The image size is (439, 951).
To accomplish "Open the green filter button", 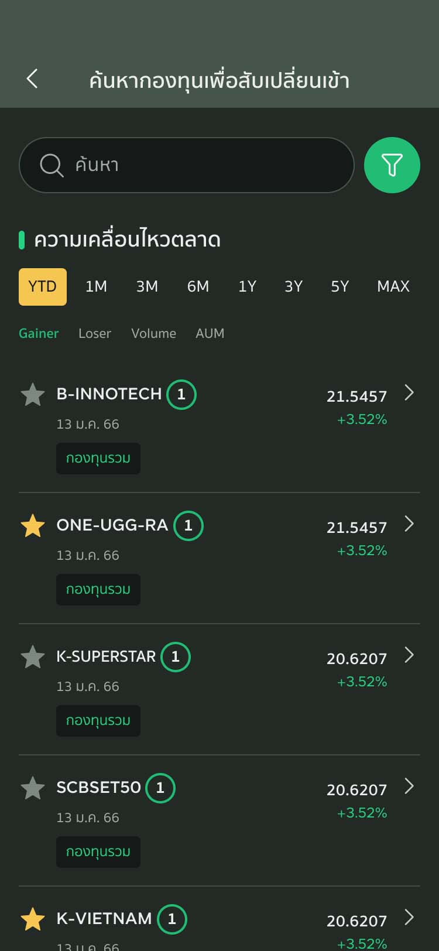I will 392,165.
